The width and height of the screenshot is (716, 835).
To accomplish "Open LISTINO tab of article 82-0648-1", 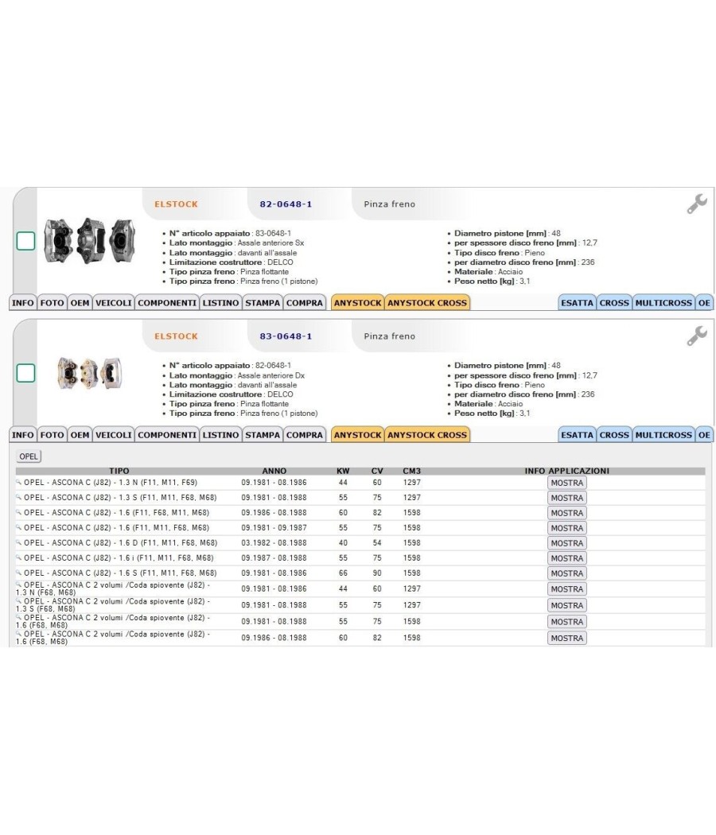I will [220, 303].
